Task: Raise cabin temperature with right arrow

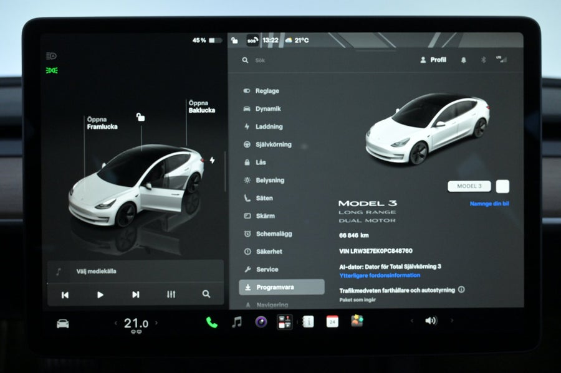Action: [x=156, y=323]
